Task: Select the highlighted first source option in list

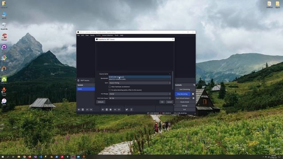Action: [140, 77]
